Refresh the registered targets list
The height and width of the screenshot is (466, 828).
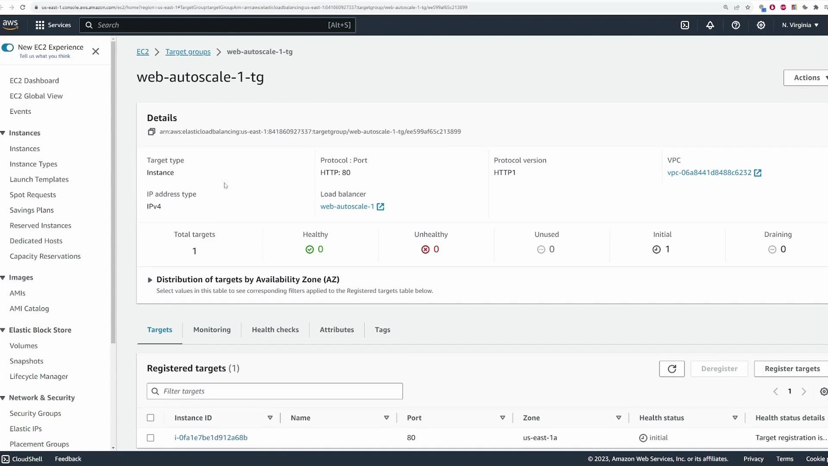coord(672,368)
